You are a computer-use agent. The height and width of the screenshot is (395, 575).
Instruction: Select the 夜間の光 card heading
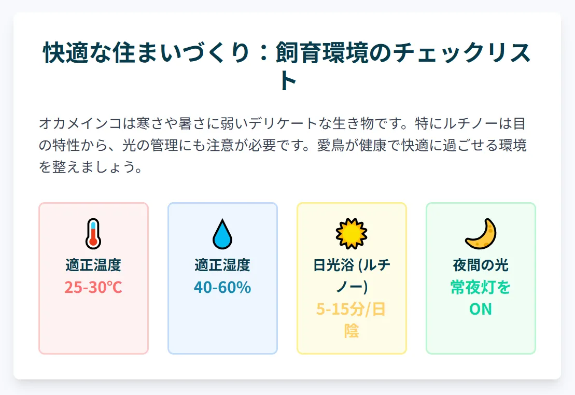tap(481, 265)
